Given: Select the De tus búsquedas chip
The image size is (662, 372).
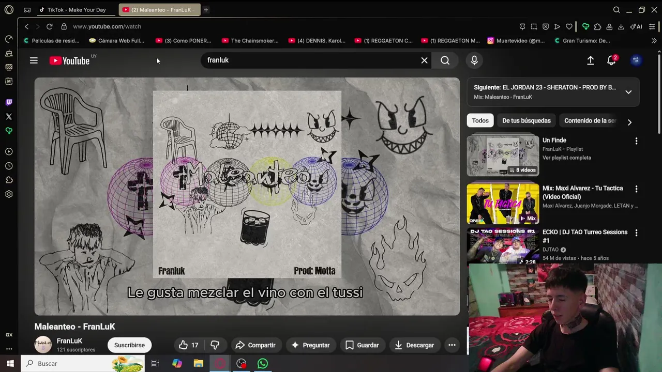Looking at the screenshot, I should (526, 120).
